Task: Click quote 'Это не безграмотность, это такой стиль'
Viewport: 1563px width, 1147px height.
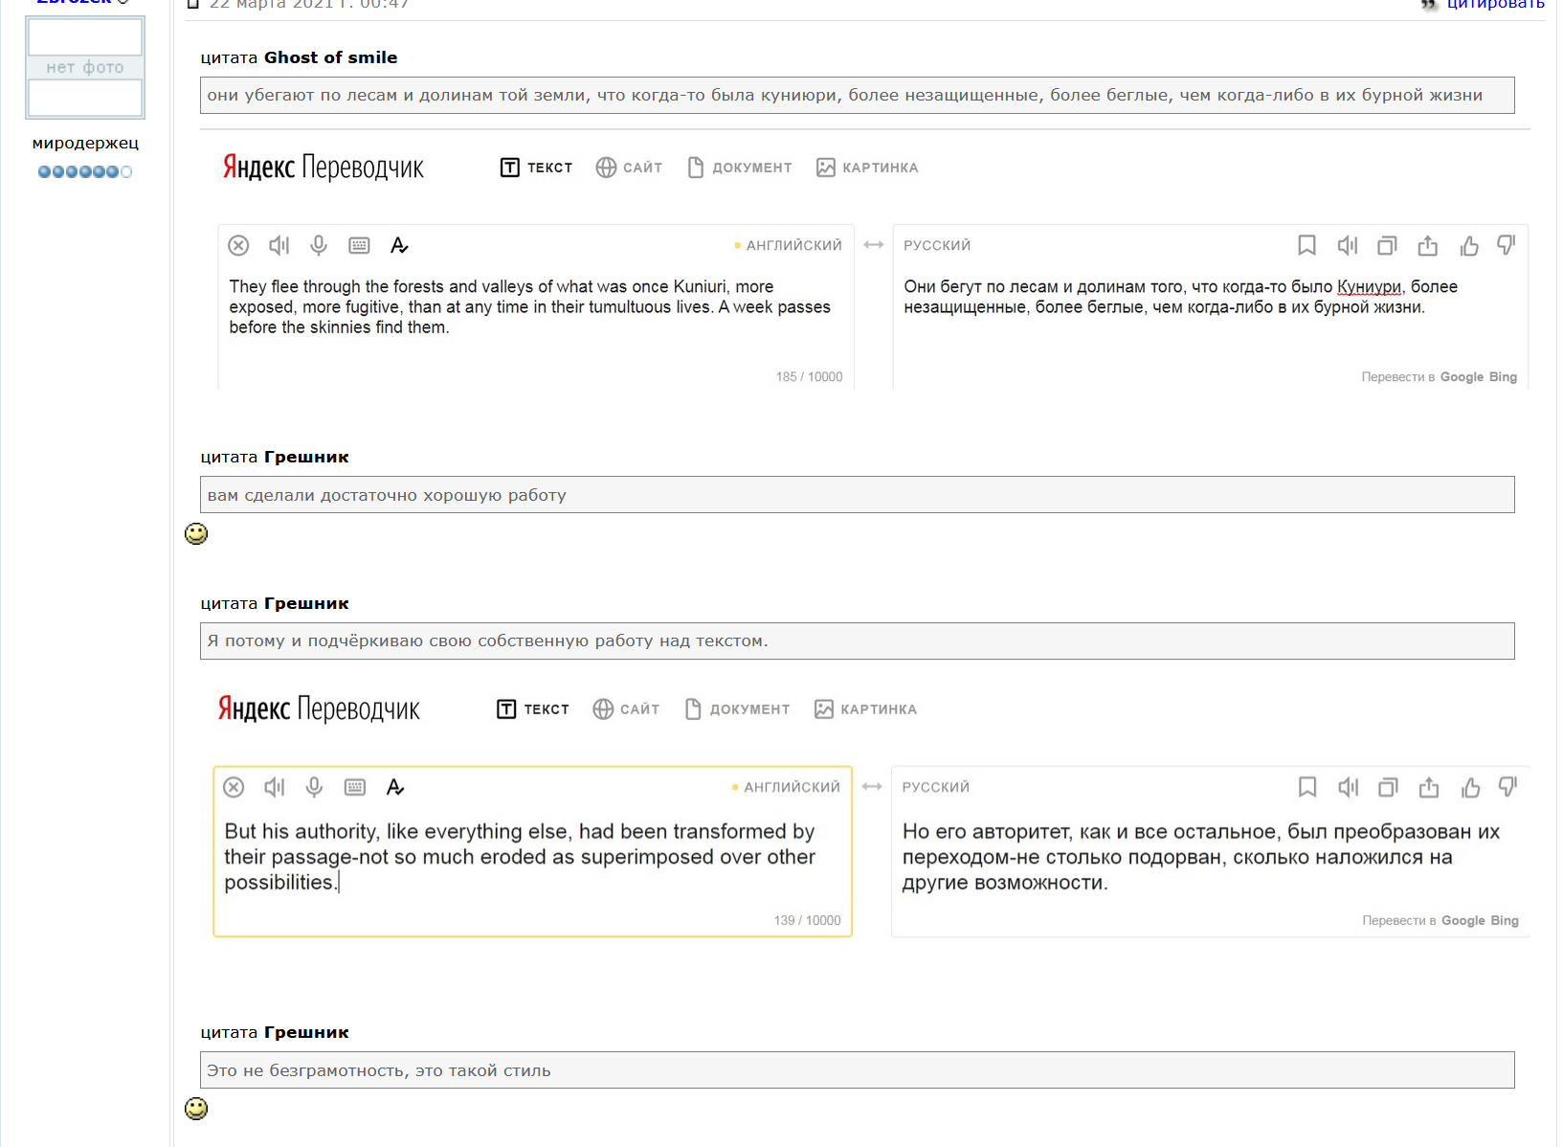Action: (857, 1070)
